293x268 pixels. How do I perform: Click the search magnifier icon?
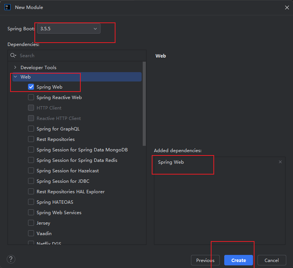13,55
